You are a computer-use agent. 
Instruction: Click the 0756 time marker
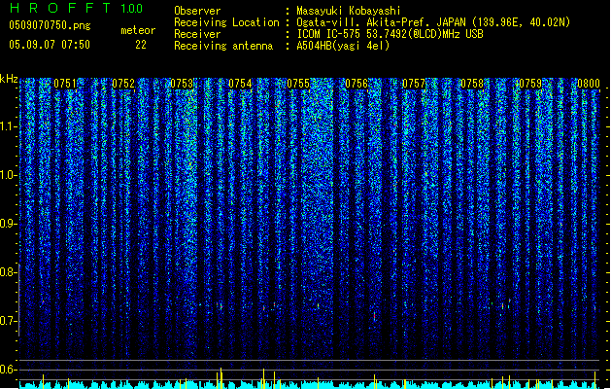tap(356, 84)
